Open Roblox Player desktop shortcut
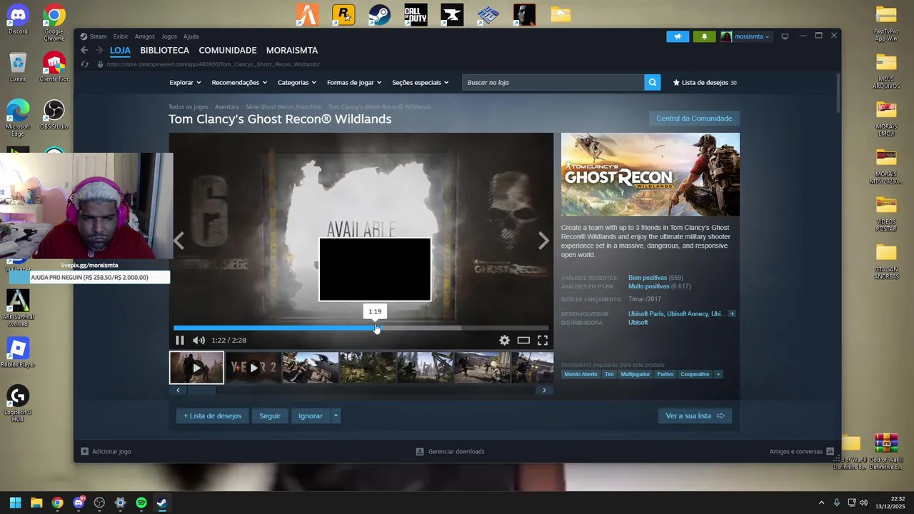Screen dimensions: 914x514 pyautogui.click(x=18, y=353)
